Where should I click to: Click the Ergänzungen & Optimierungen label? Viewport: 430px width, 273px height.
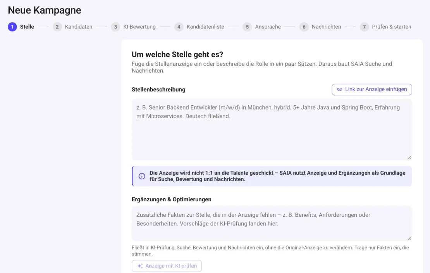pyautogui.click(x=171, y=199)
